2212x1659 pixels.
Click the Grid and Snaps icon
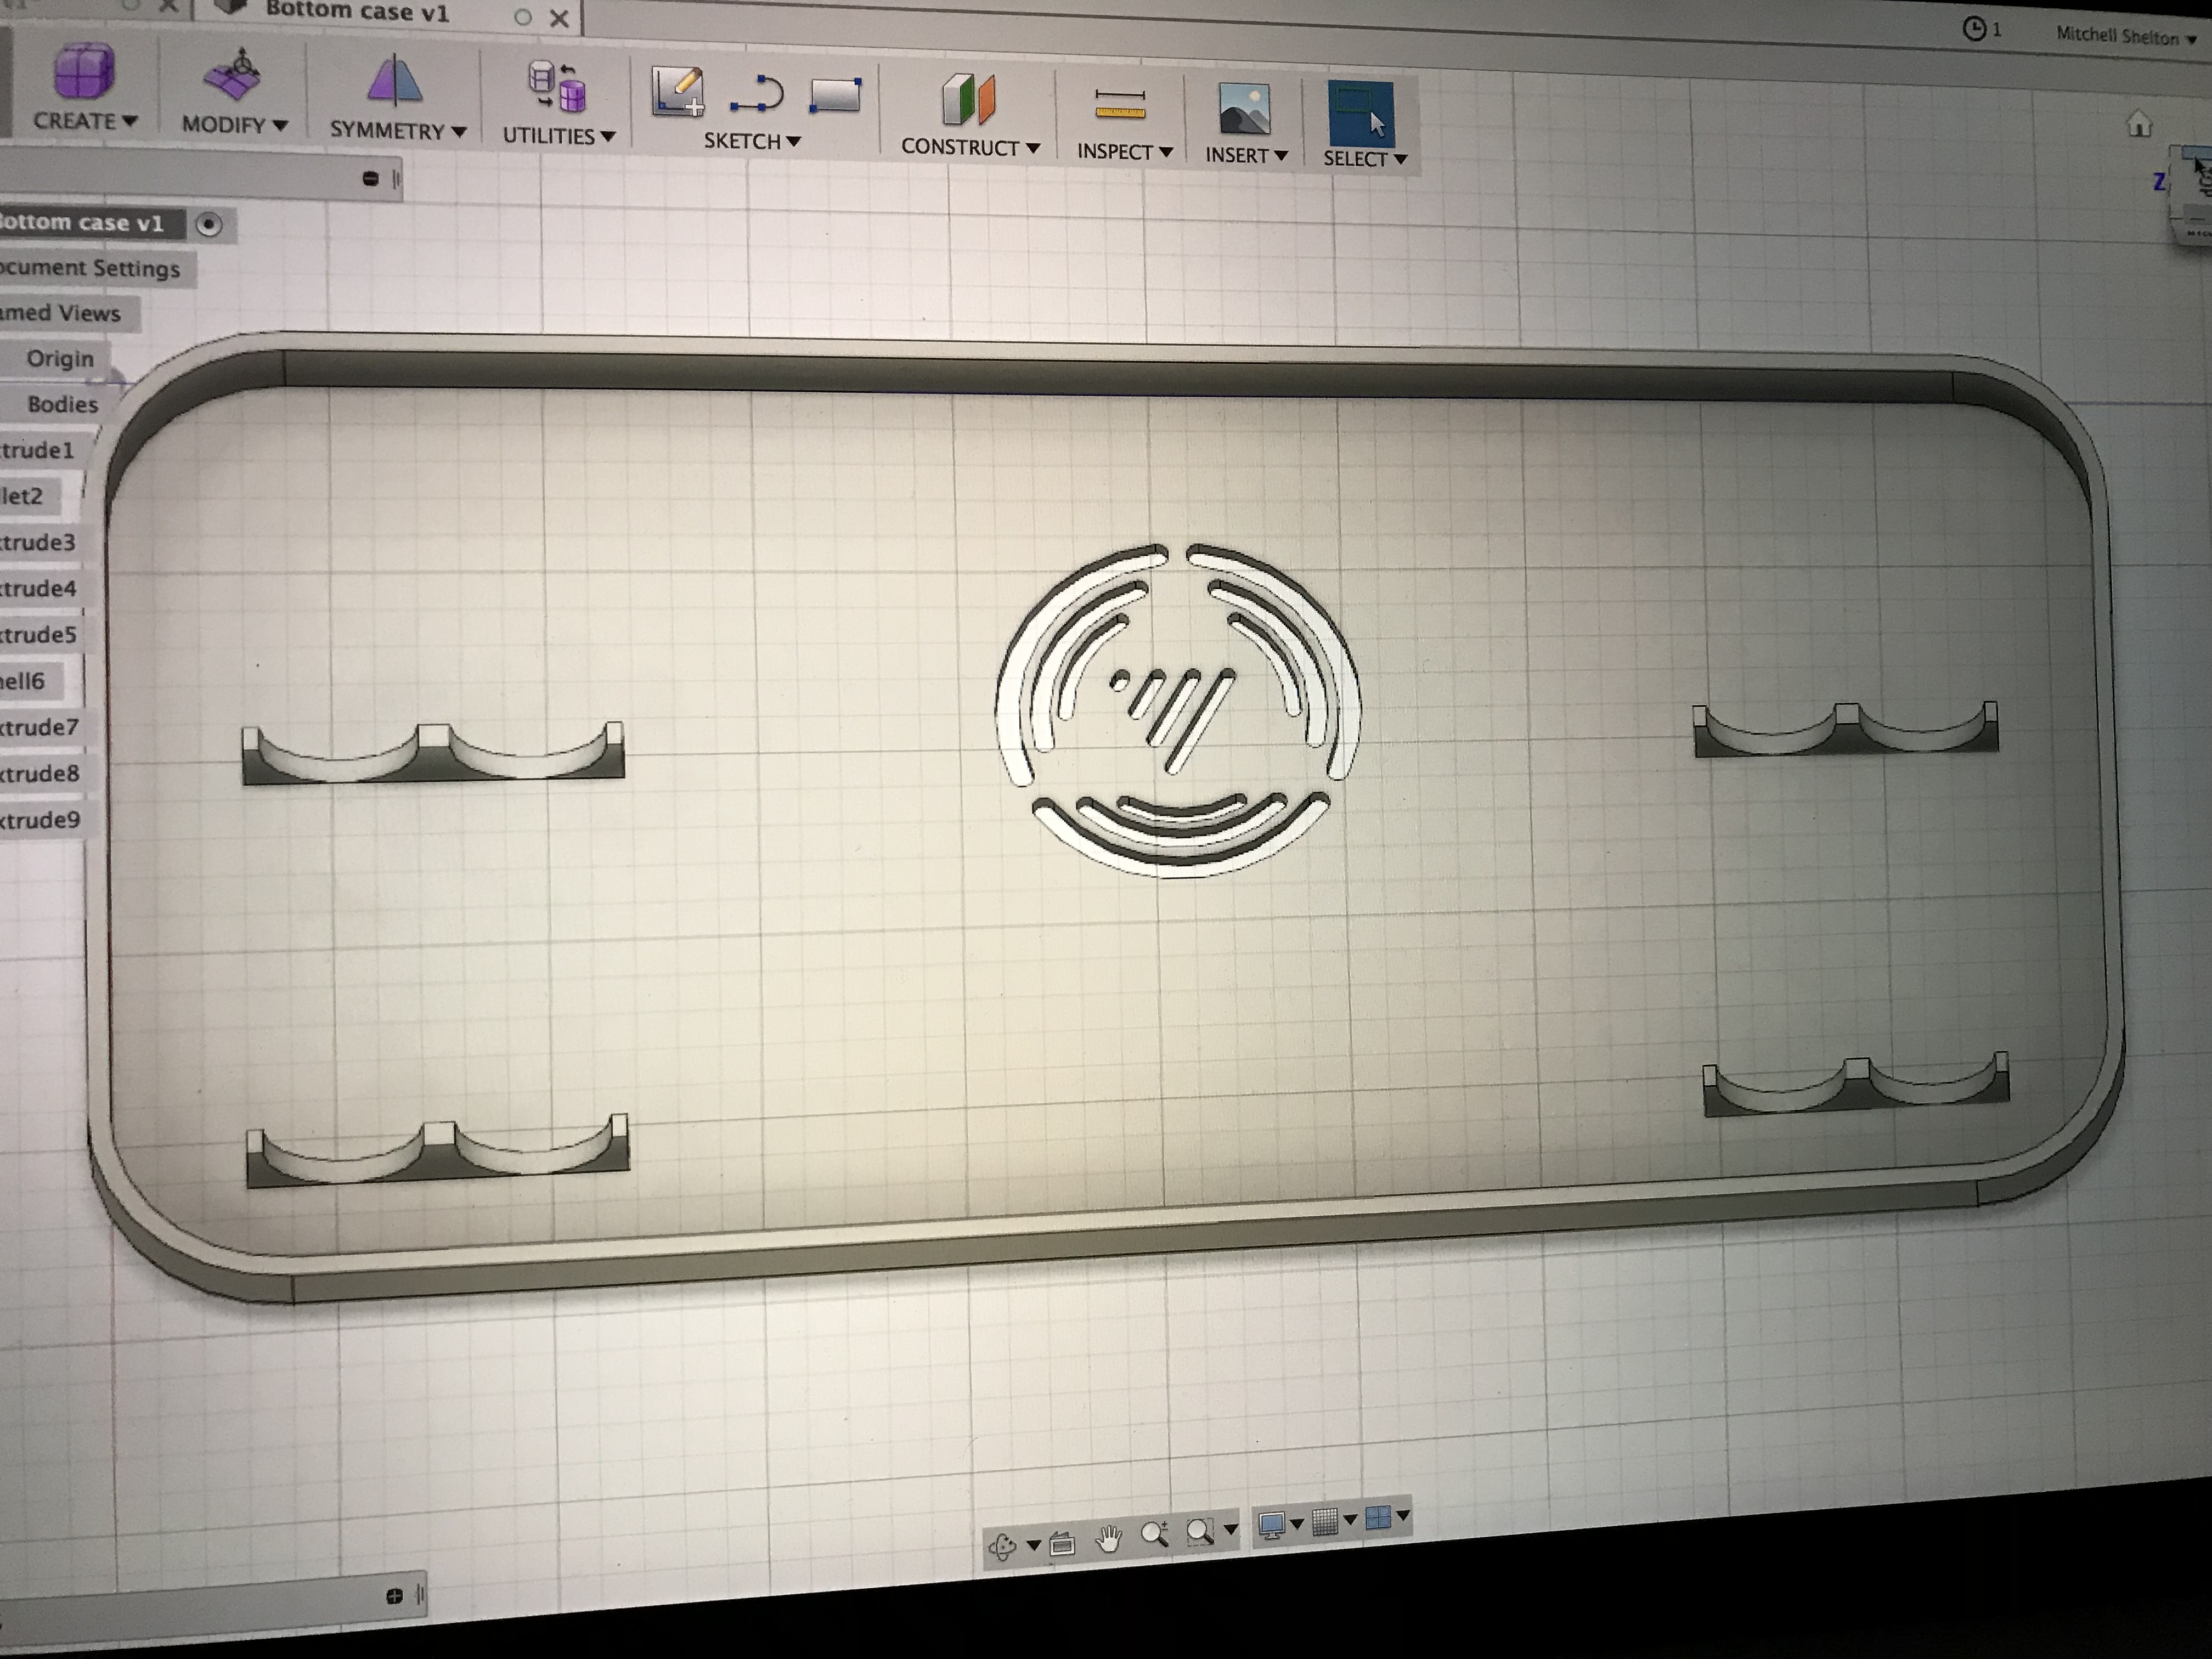[1324, 1522]
